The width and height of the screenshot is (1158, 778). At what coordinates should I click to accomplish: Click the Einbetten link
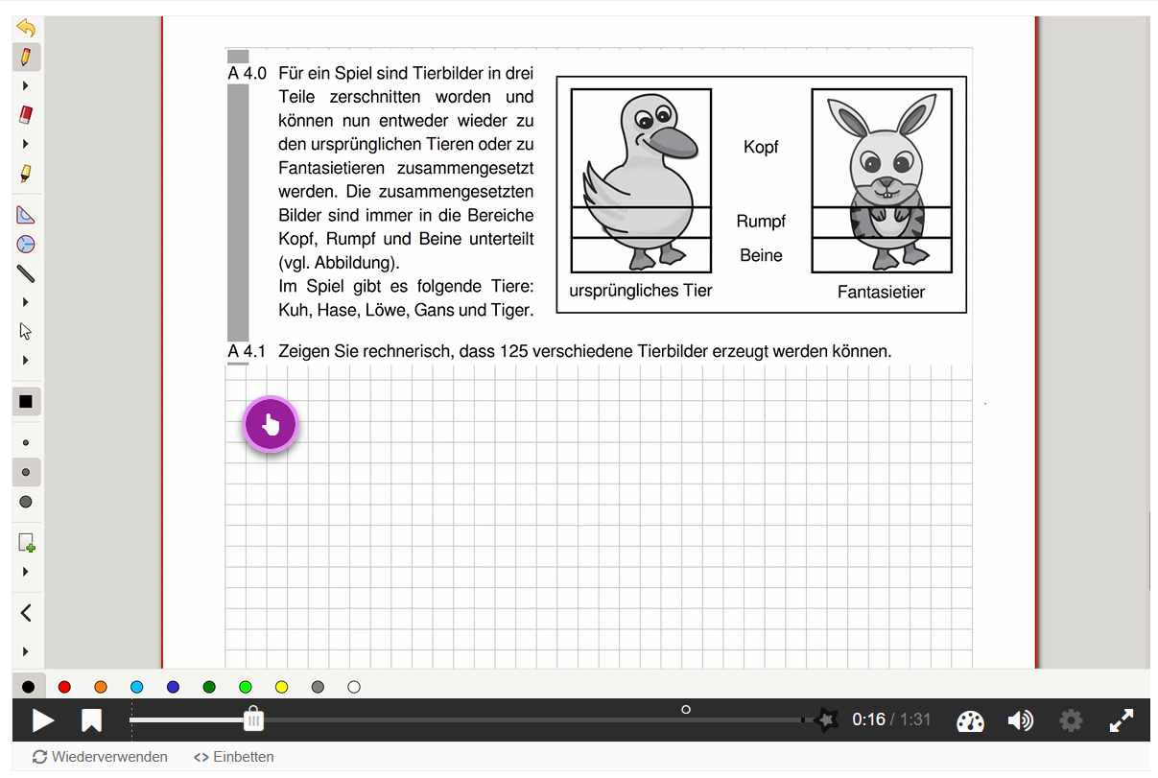point(234,757)
